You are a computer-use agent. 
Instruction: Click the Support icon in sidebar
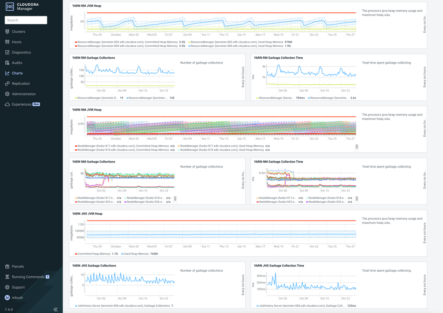click(x=8, y=287)
